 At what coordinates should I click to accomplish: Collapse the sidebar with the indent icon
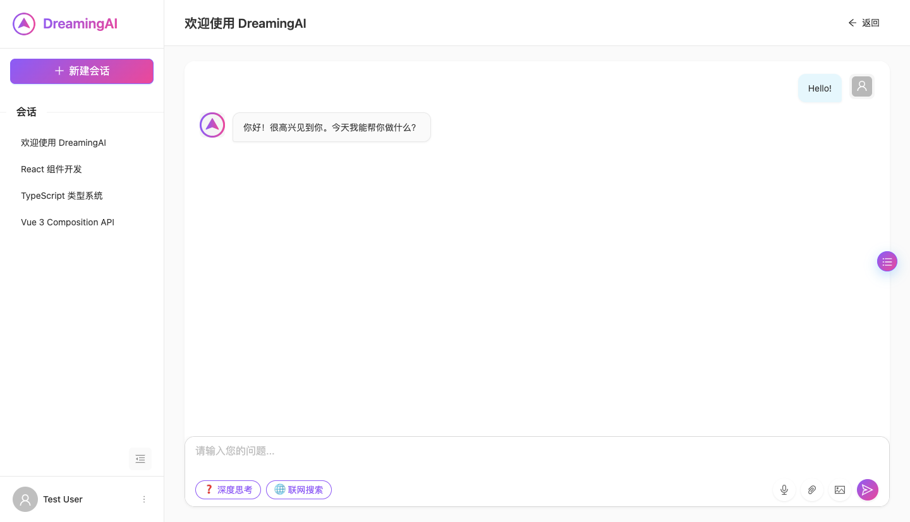(140, 459)
